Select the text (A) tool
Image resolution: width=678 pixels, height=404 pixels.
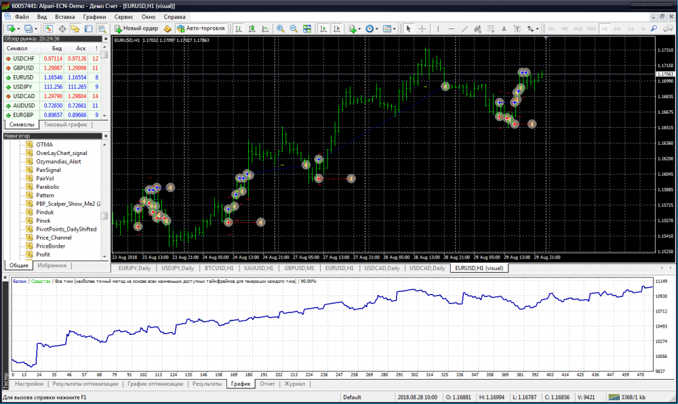coord(504,28)
